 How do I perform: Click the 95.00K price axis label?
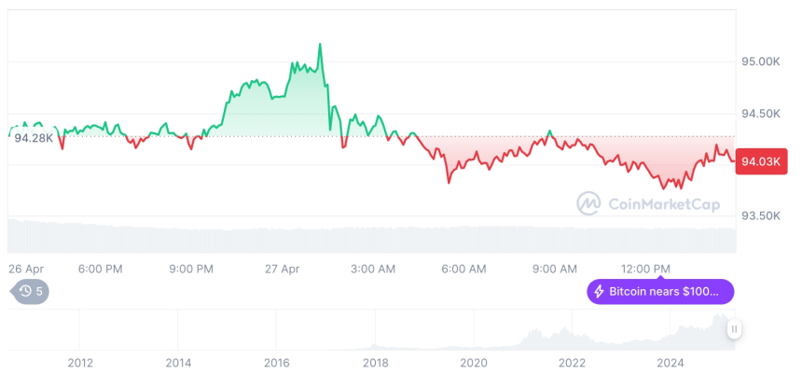[760, 62]
